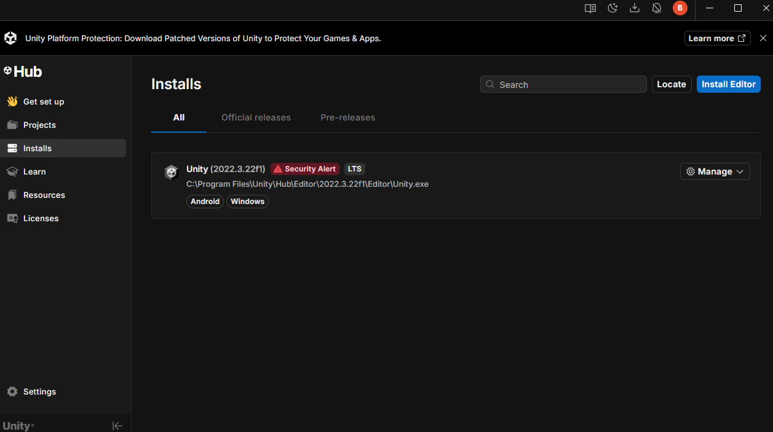The image size is (773, 432).
Task: Click the muted notifications bell icon
Action: [x=657, y=8]
